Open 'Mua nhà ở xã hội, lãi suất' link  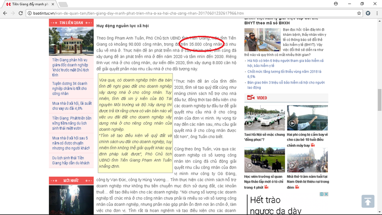pos(72,106)
